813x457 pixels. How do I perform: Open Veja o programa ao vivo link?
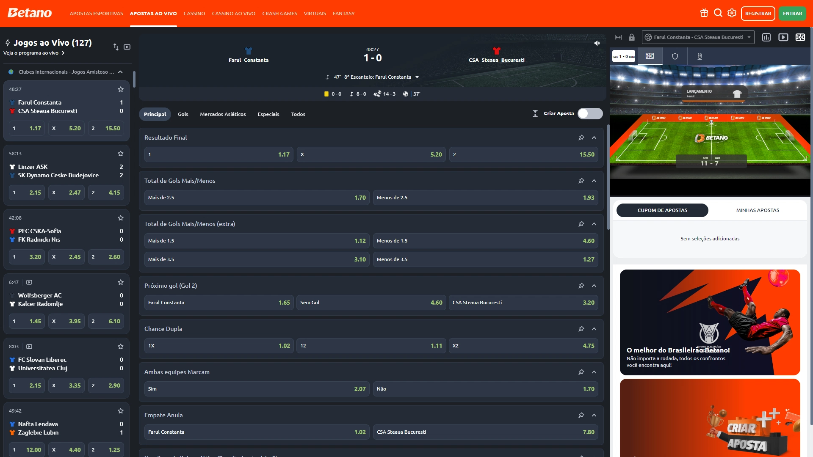[34, 53]
